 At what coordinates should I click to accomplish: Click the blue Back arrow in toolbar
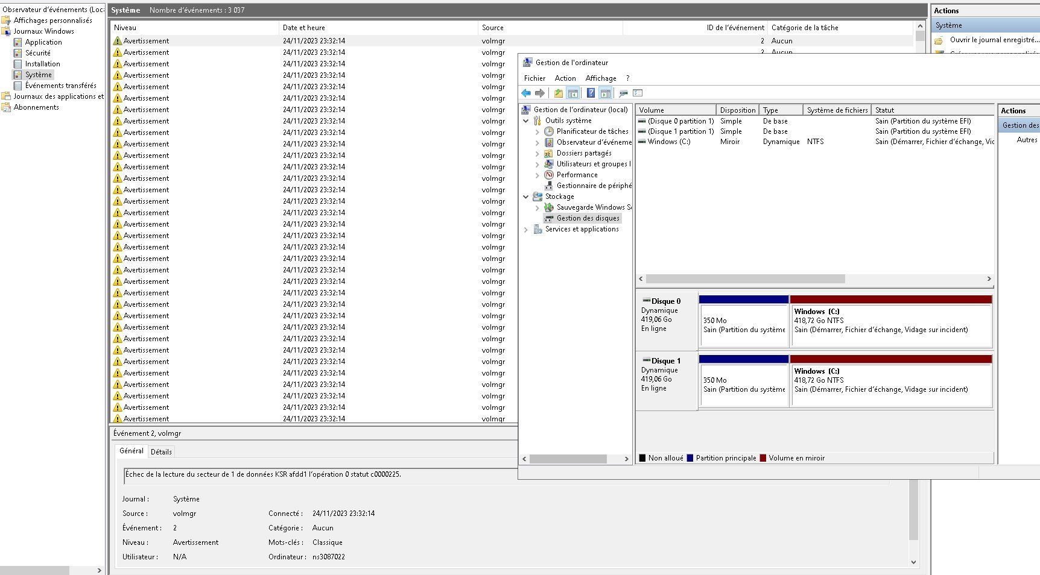coord(526,93)
